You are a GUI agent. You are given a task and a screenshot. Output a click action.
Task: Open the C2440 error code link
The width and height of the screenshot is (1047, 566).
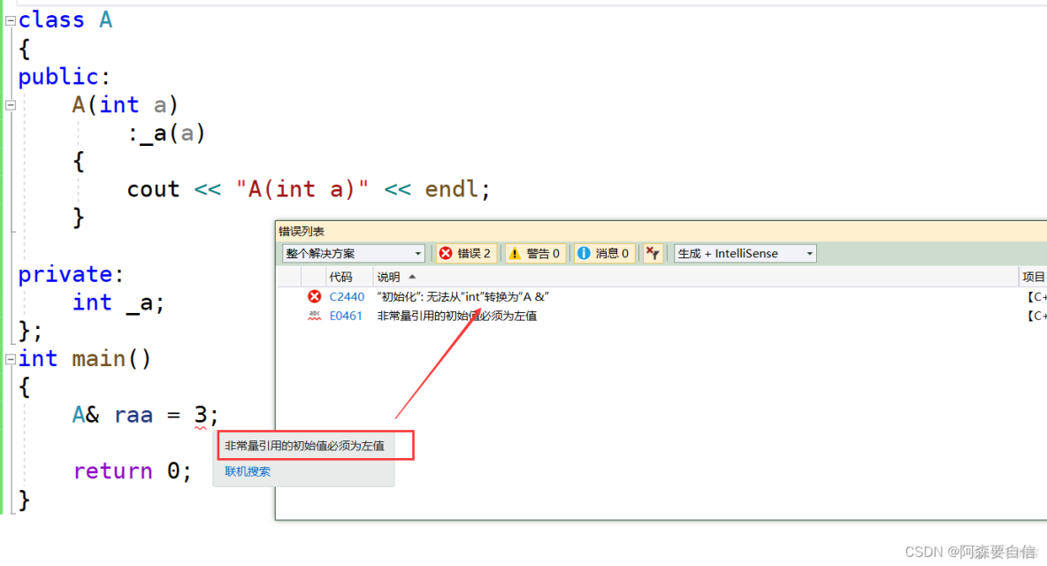point(347,296)
